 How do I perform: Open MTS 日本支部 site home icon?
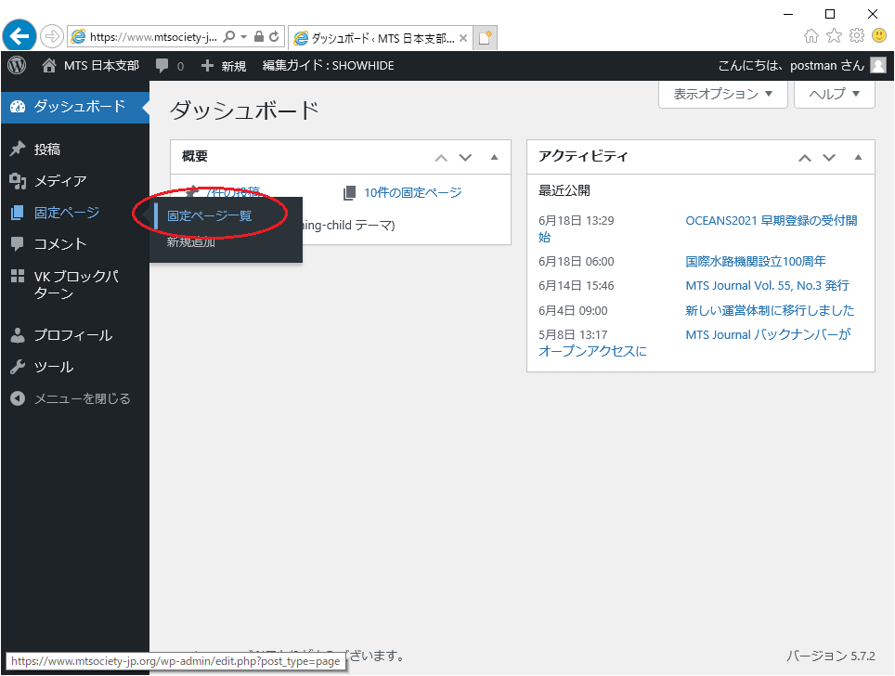tap(49, 66)
